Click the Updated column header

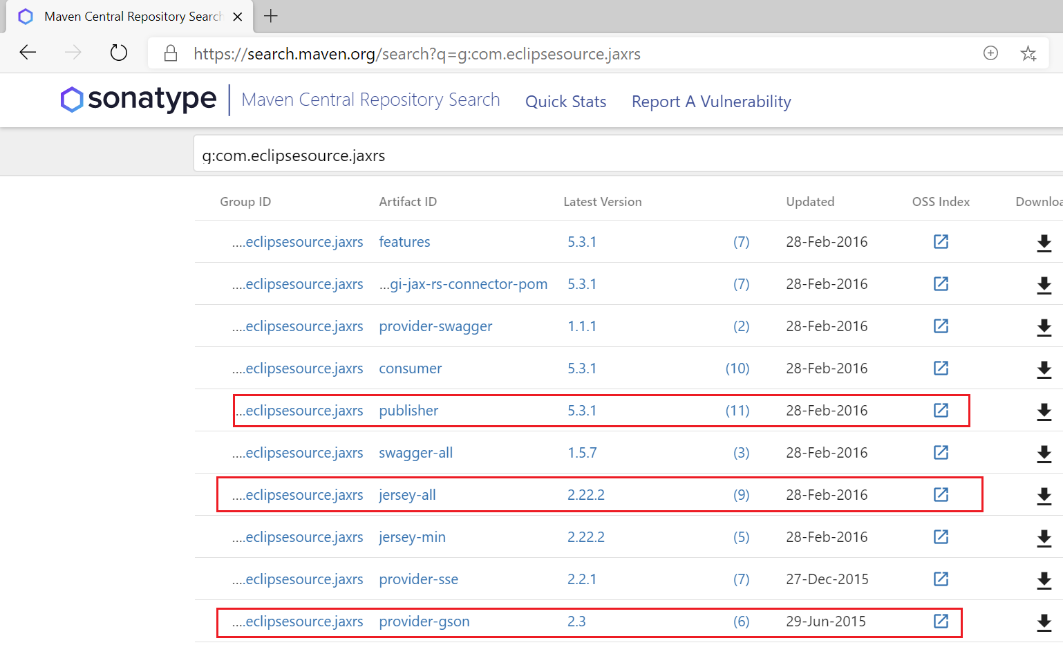810,202
